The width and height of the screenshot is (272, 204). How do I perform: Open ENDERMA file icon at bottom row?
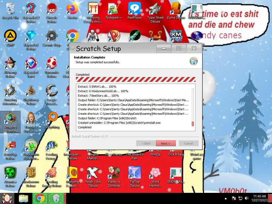tap(176, 175)
